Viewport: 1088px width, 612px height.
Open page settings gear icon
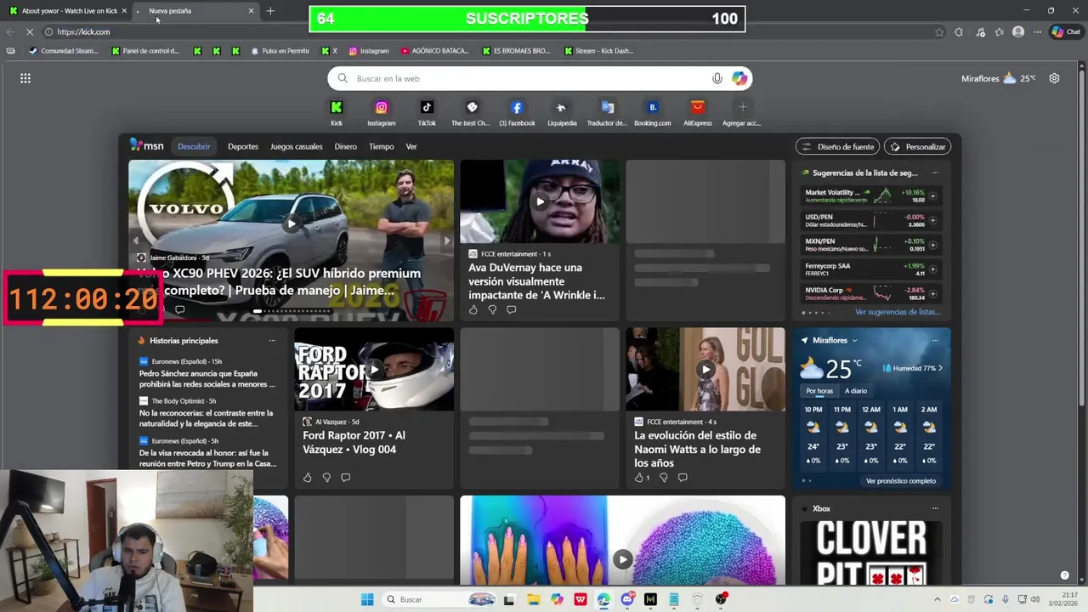pyautogui.click(x=1054, y=78)
